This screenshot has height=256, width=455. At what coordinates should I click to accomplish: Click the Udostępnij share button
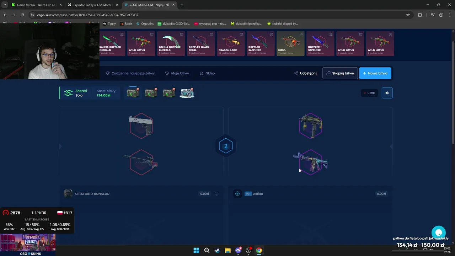305,73
